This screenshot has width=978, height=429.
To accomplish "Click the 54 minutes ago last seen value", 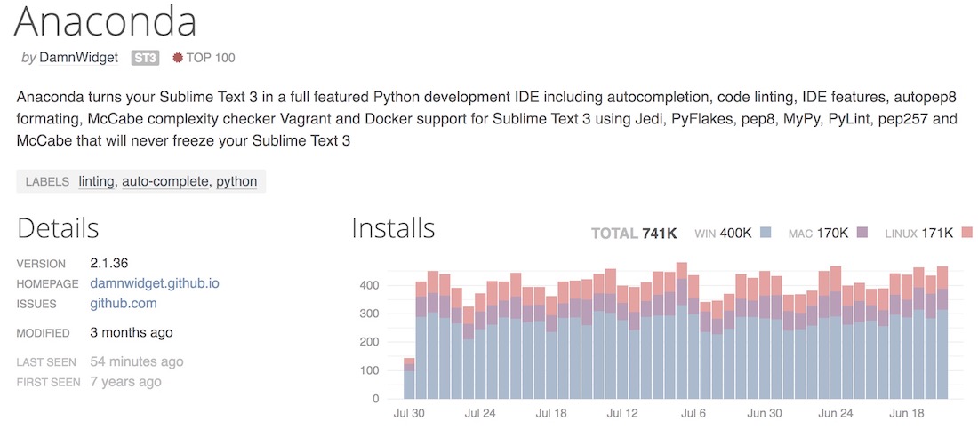I will click(137, 361).
